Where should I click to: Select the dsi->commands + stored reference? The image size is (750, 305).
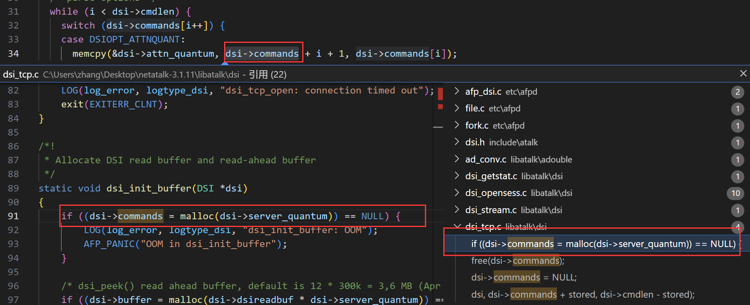583,294
